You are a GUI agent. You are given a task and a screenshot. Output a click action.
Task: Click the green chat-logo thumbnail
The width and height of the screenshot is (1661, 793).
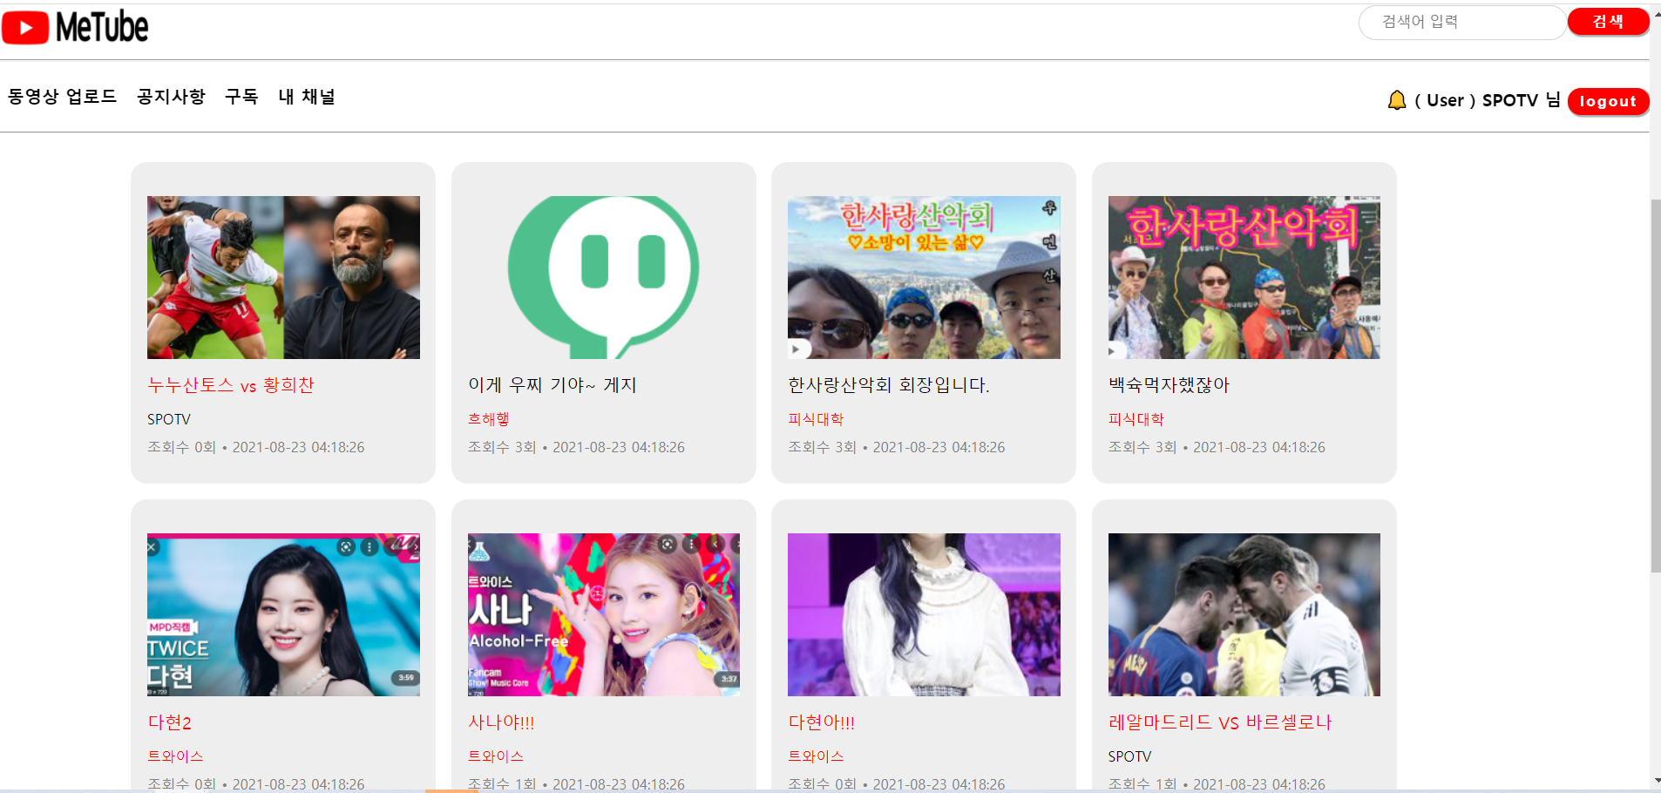click(604, 277)
